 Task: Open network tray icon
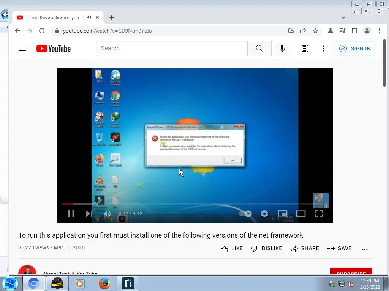click(342, 284)
